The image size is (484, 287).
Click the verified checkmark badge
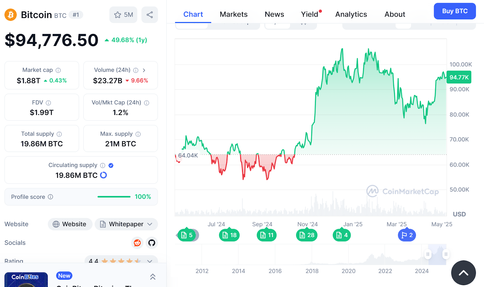coord(111,165)
